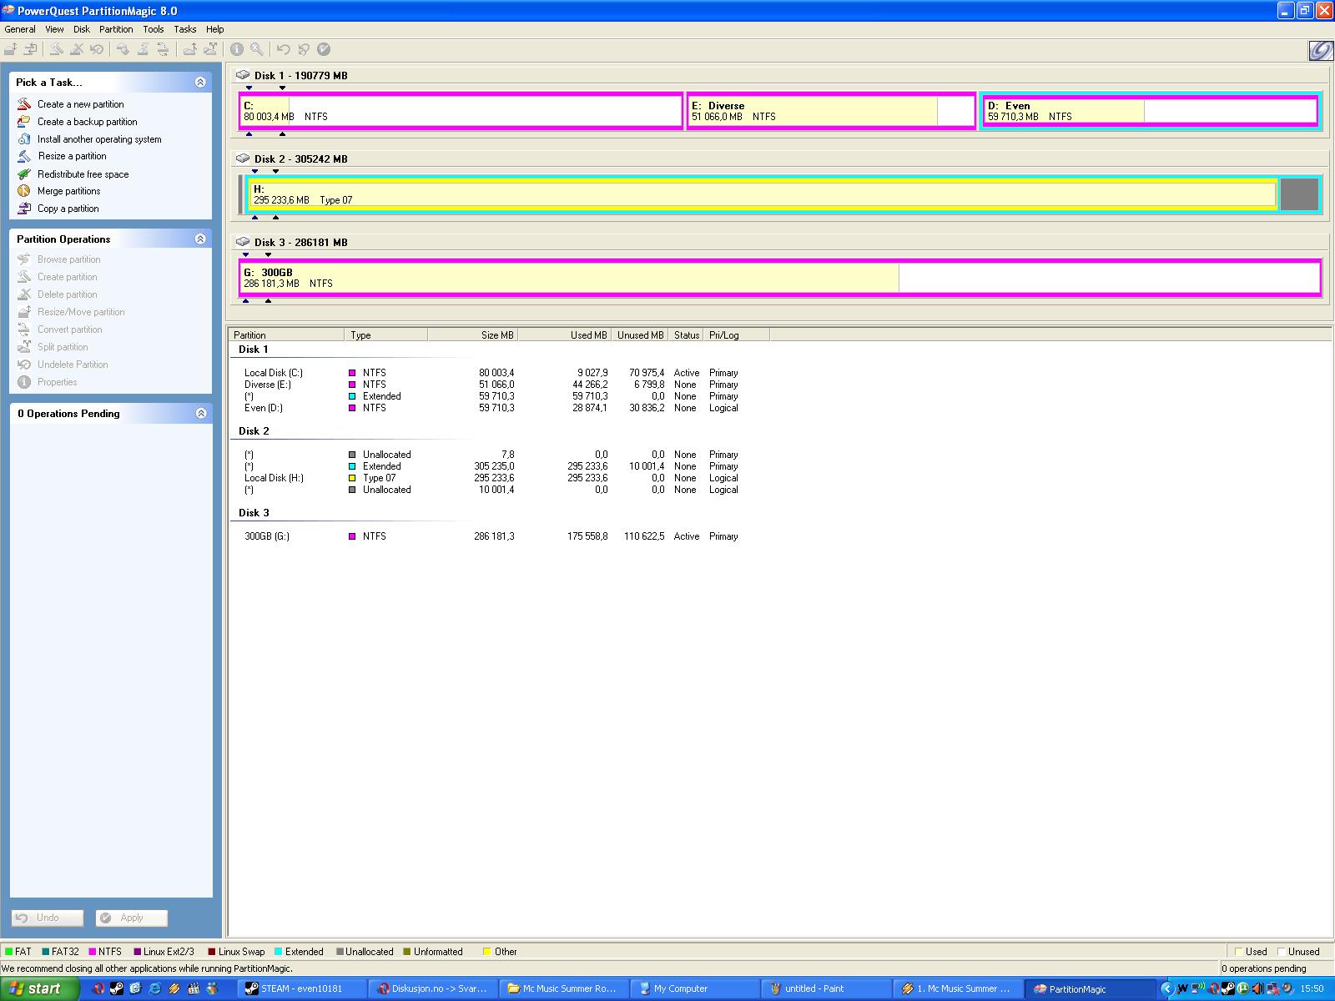Open the Tasks menu

pos(185,29)
